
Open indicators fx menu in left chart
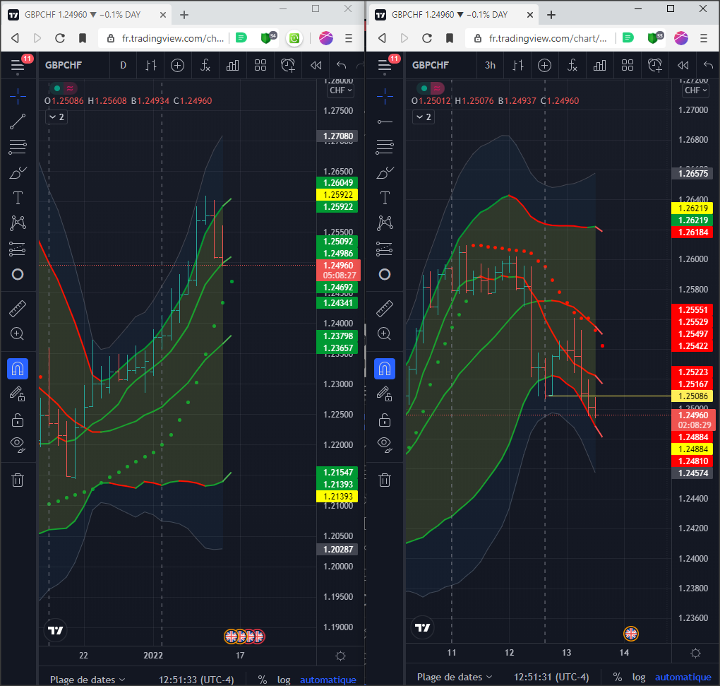(x=205, y=65)
